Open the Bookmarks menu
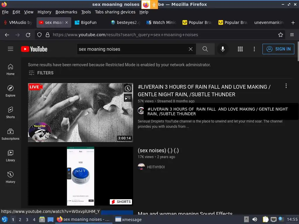Viewport: 299px width, 224px height. [66, 12]
